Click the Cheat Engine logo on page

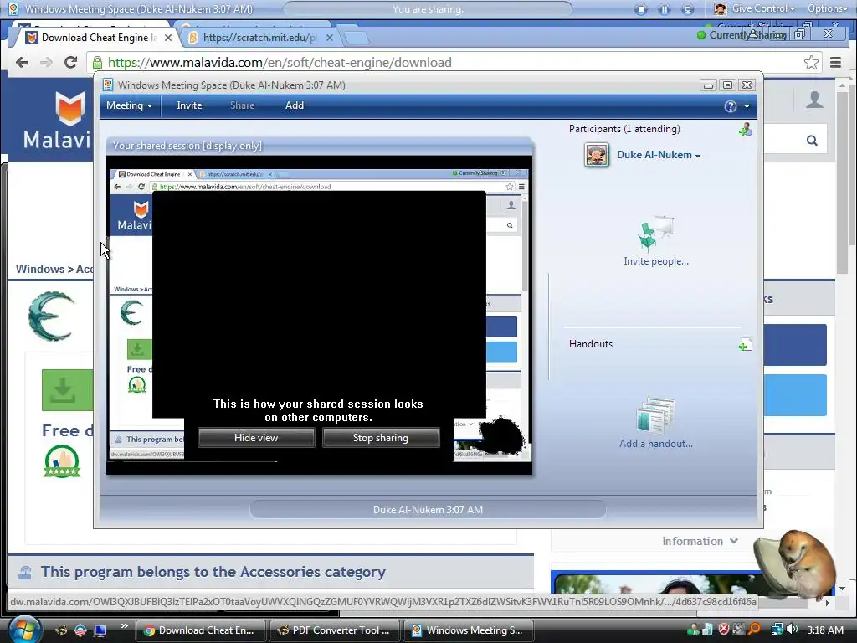(51, 316)
